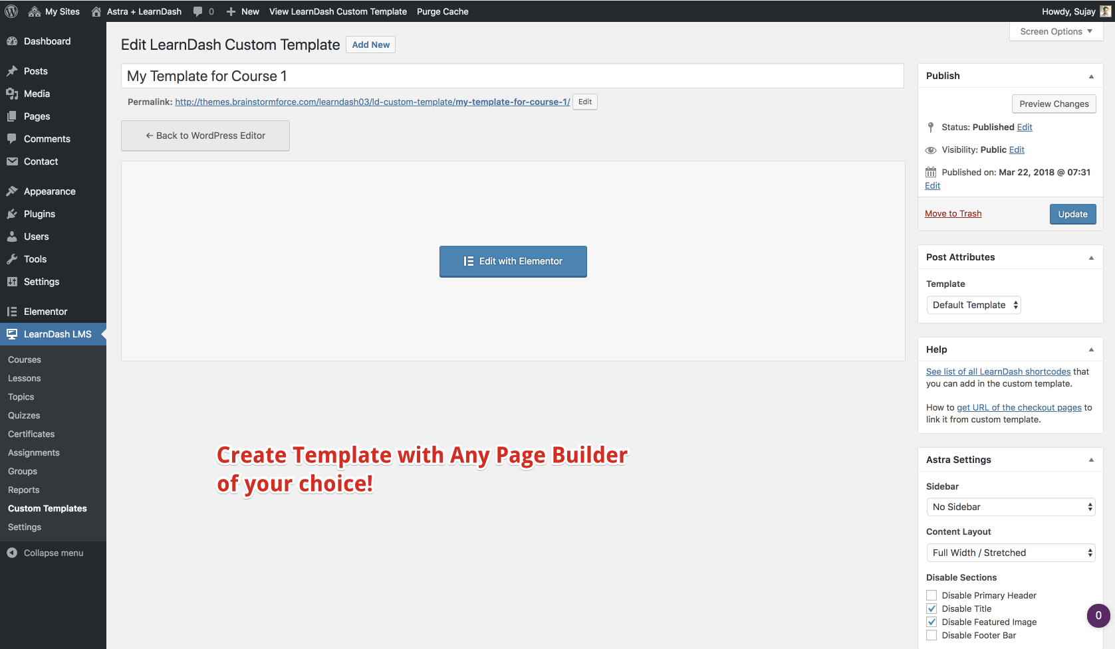Open Courses submenu item

click(x=25, y=359)
